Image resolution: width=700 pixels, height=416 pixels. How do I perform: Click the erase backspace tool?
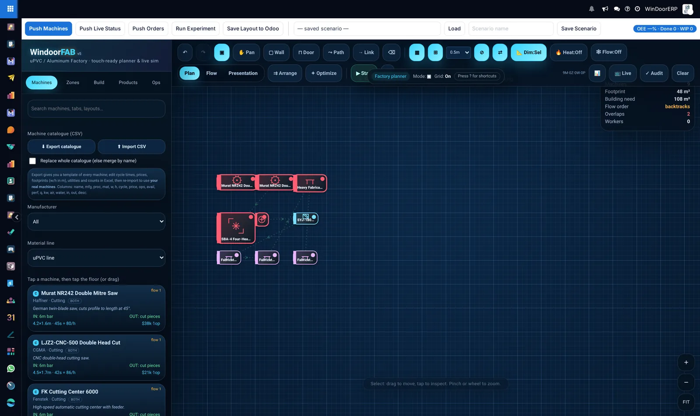pos(392,52)
